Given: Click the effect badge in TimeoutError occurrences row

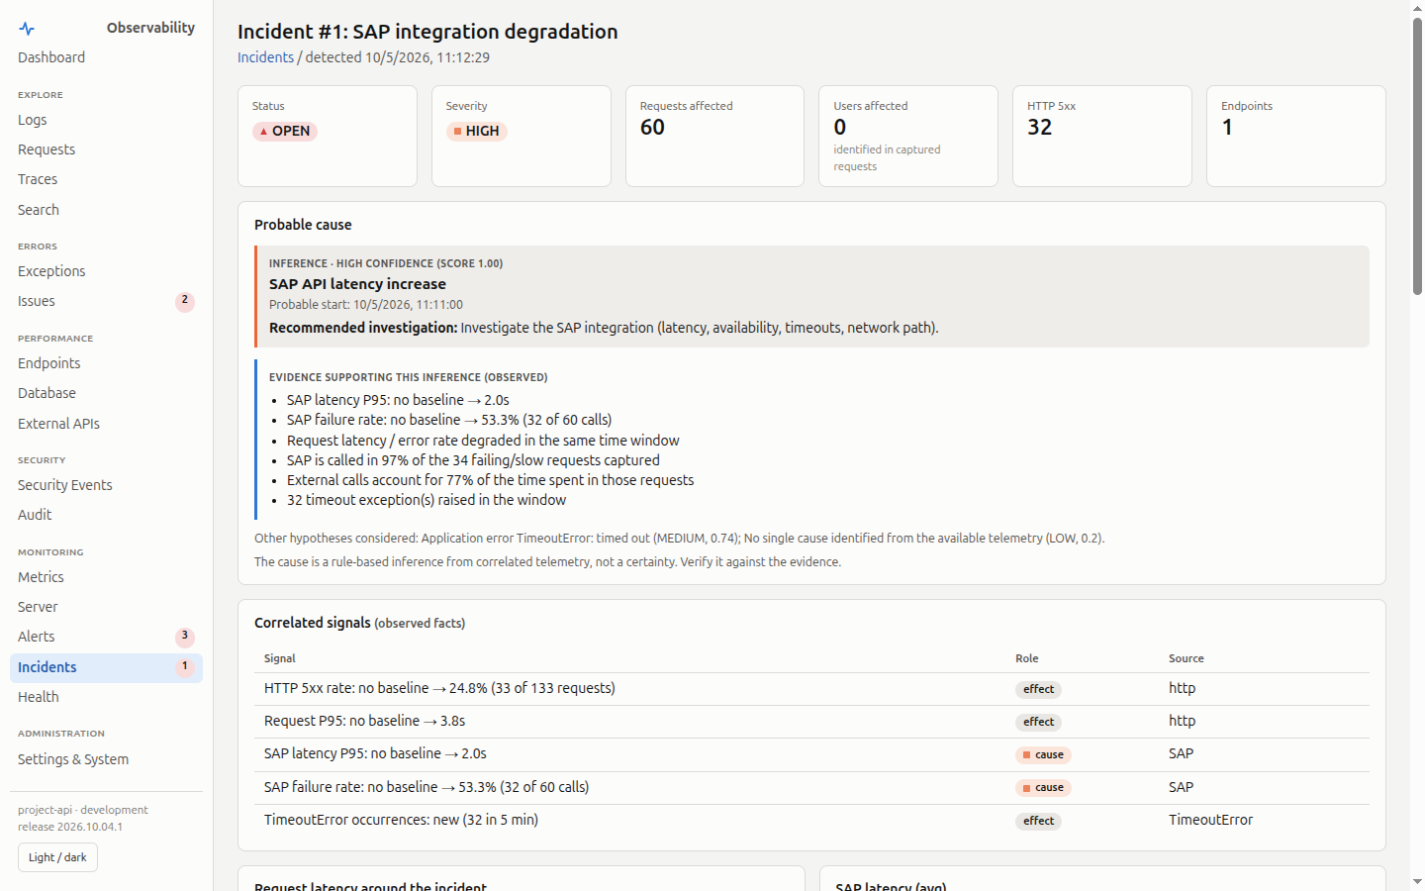Looking at the screenshot, I should 1038,821.
